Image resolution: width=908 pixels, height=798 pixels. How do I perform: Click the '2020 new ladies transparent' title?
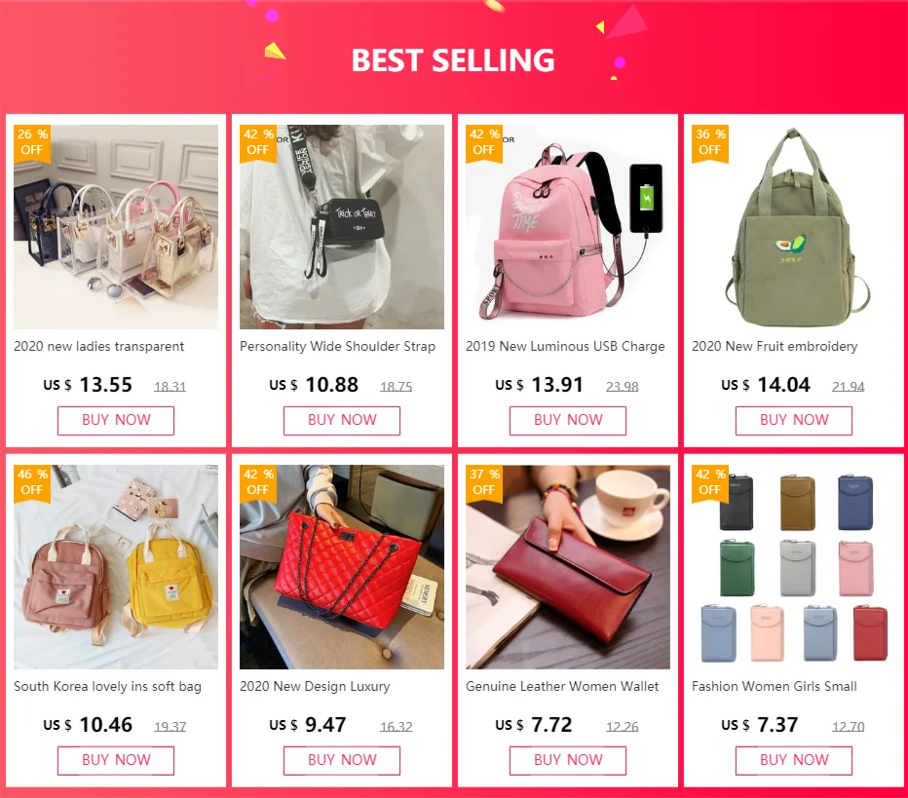(99, 346)
